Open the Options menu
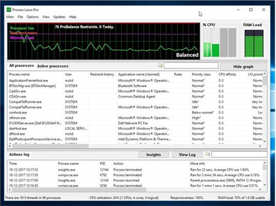This screenshot has height=206, width=276. 32,17
